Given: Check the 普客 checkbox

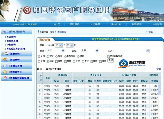Looking at the screenshot, I should pyautogui.click(x=92, y=61).
